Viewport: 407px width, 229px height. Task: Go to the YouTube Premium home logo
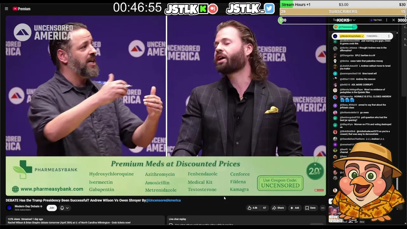pos(22,9)
